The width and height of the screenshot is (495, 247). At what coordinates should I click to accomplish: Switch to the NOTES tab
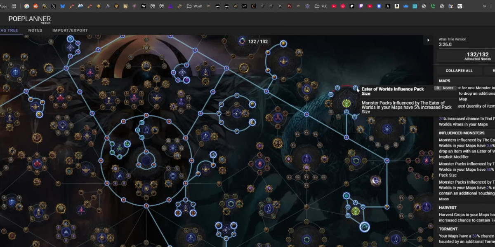(x=35, y=30)
